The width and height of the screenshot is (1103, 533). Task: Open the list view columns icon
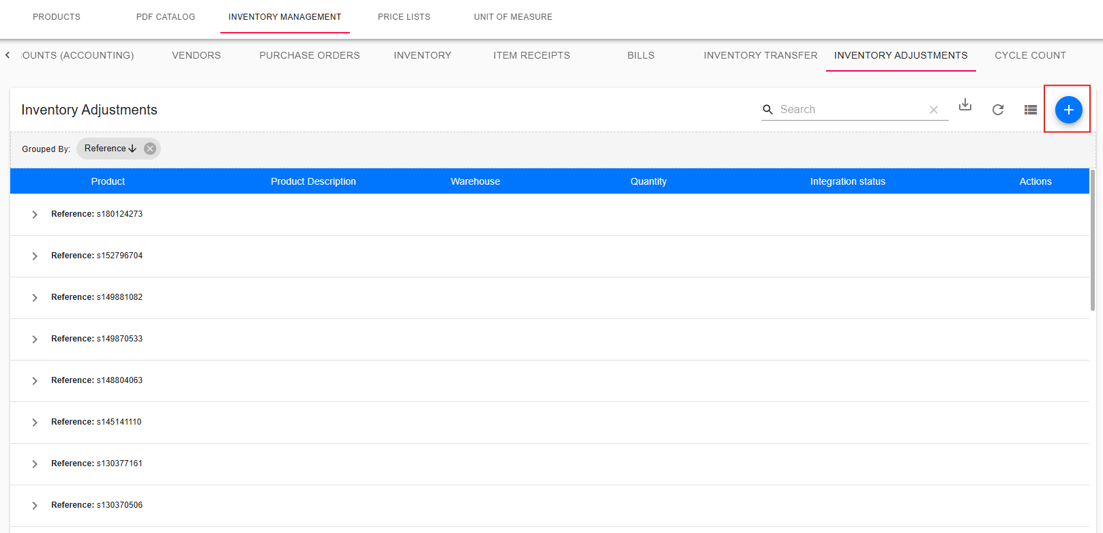click(x=1030, y=110)
